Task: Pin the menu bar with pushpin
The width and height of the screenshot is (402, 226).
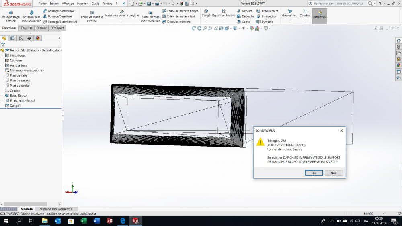Action: [x=123, y=4]
